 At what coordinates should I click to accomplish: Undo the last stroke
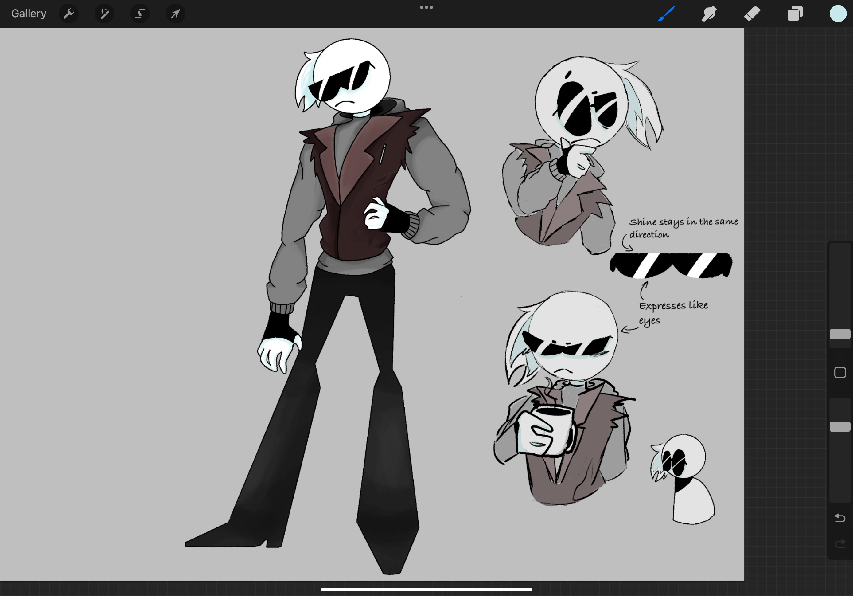point(839,518)
